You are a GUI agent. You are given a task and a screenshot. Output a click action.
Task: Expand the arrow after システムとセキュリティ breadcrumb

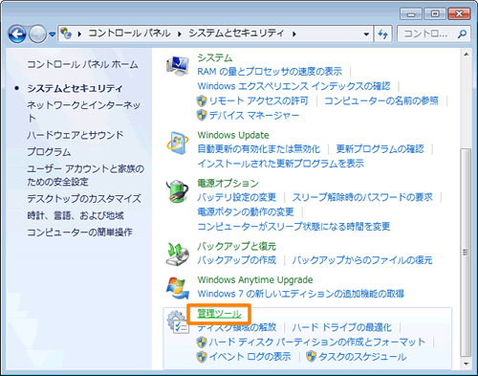(x=293, y=33)
